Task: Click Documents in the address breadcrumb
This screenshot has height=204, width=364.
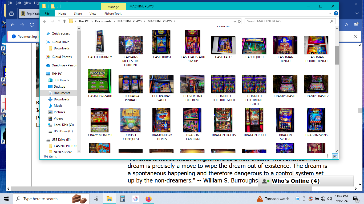Action: click(103, 21)
